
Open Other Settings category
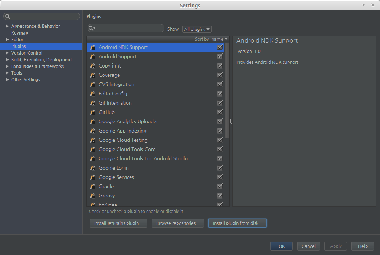pos(26,79)
